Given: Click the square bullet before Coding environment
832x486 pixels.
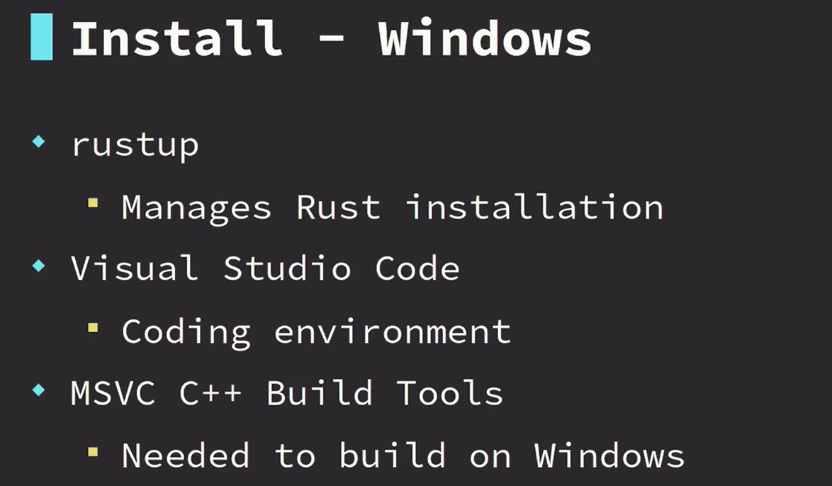Looking at the screenshot, I should [x=92, y=328].
